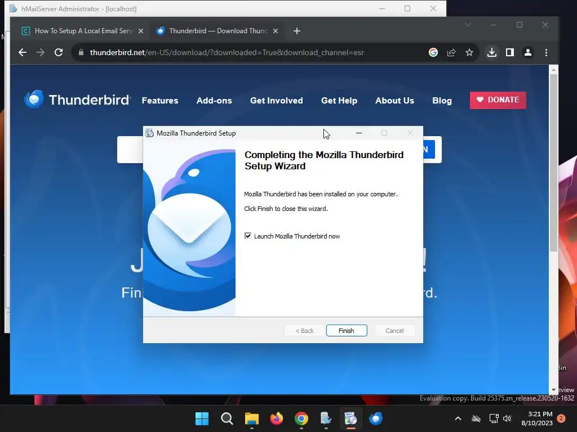The height and width of the screenshot is (432, 577).
Task: Open Thunderbird from the taskbar
Action: (x=376, y=418)
